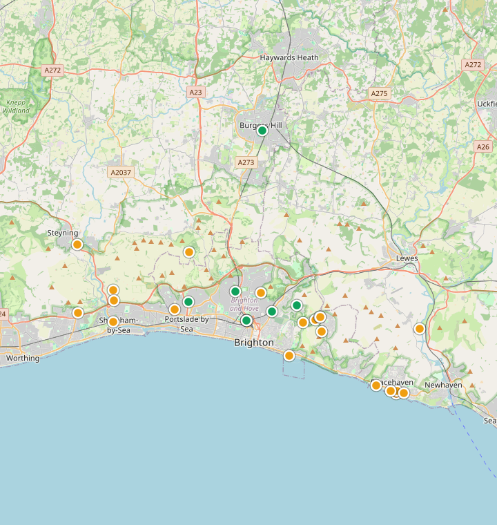The image size is (497, 525).
Task: Click the orange marker below the overlapping orange pair
Action: point(321,332)
